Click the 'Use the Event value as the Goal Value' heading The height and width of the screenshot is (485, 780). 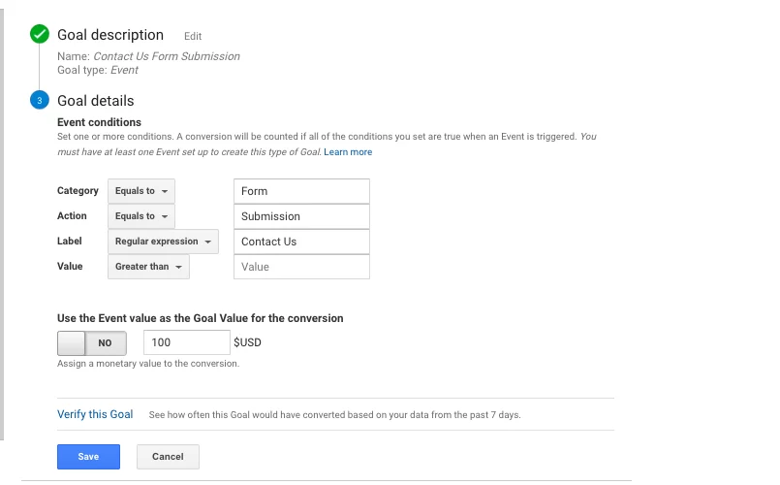[200, 318]
